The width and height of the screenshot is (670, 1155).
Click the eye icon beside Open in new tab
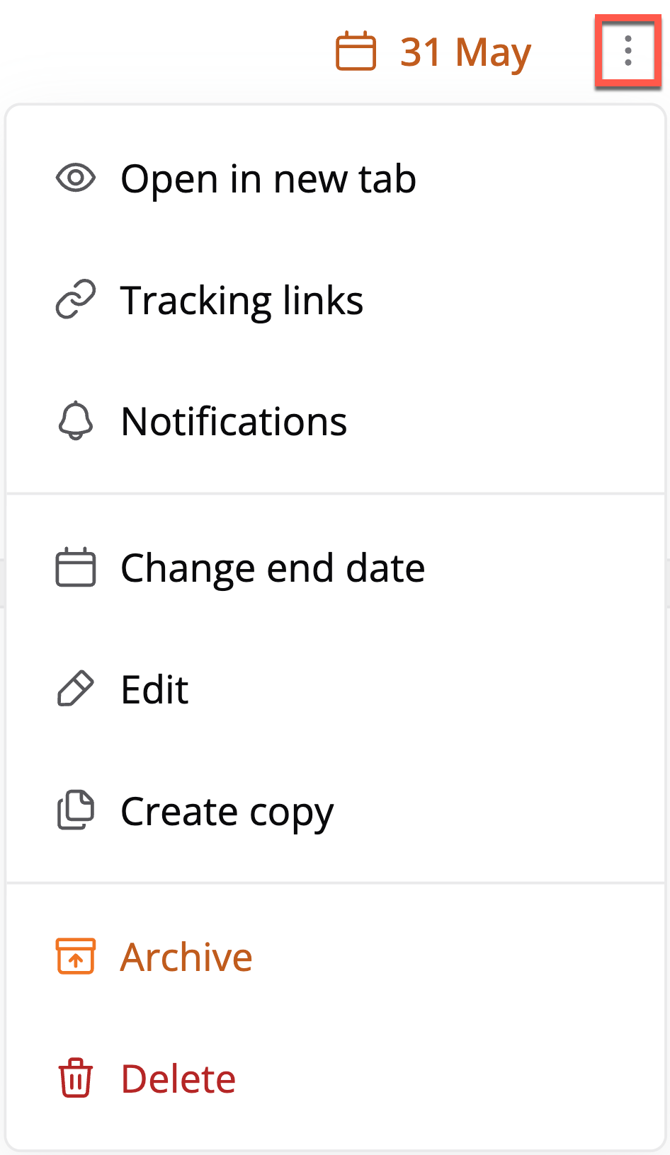point(76,178)
